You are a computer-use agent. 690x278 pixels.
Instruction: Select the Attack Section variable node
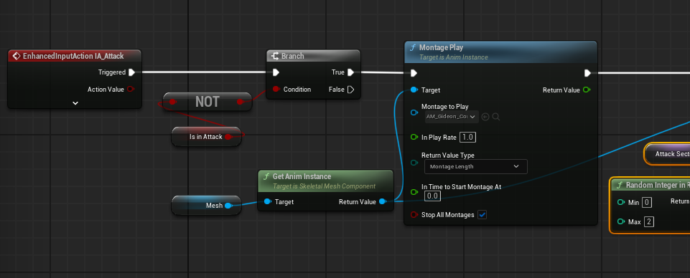(x=668, y=154)
